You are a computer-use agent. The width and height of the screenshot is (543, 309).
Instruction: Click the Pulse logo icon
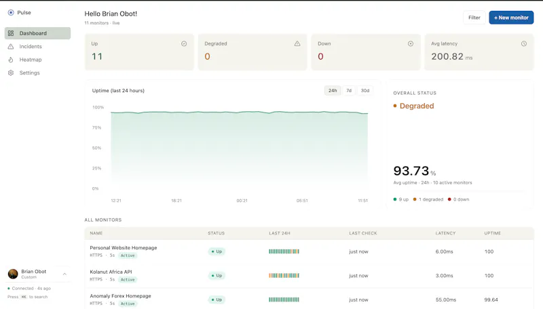click(11, 12)
